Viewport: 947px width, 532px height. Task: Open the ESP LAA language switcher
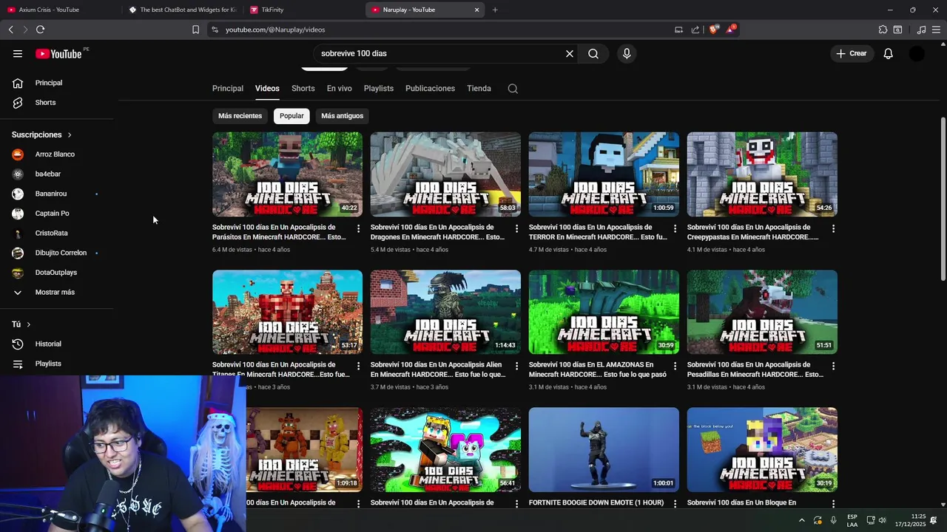(852, 520)
